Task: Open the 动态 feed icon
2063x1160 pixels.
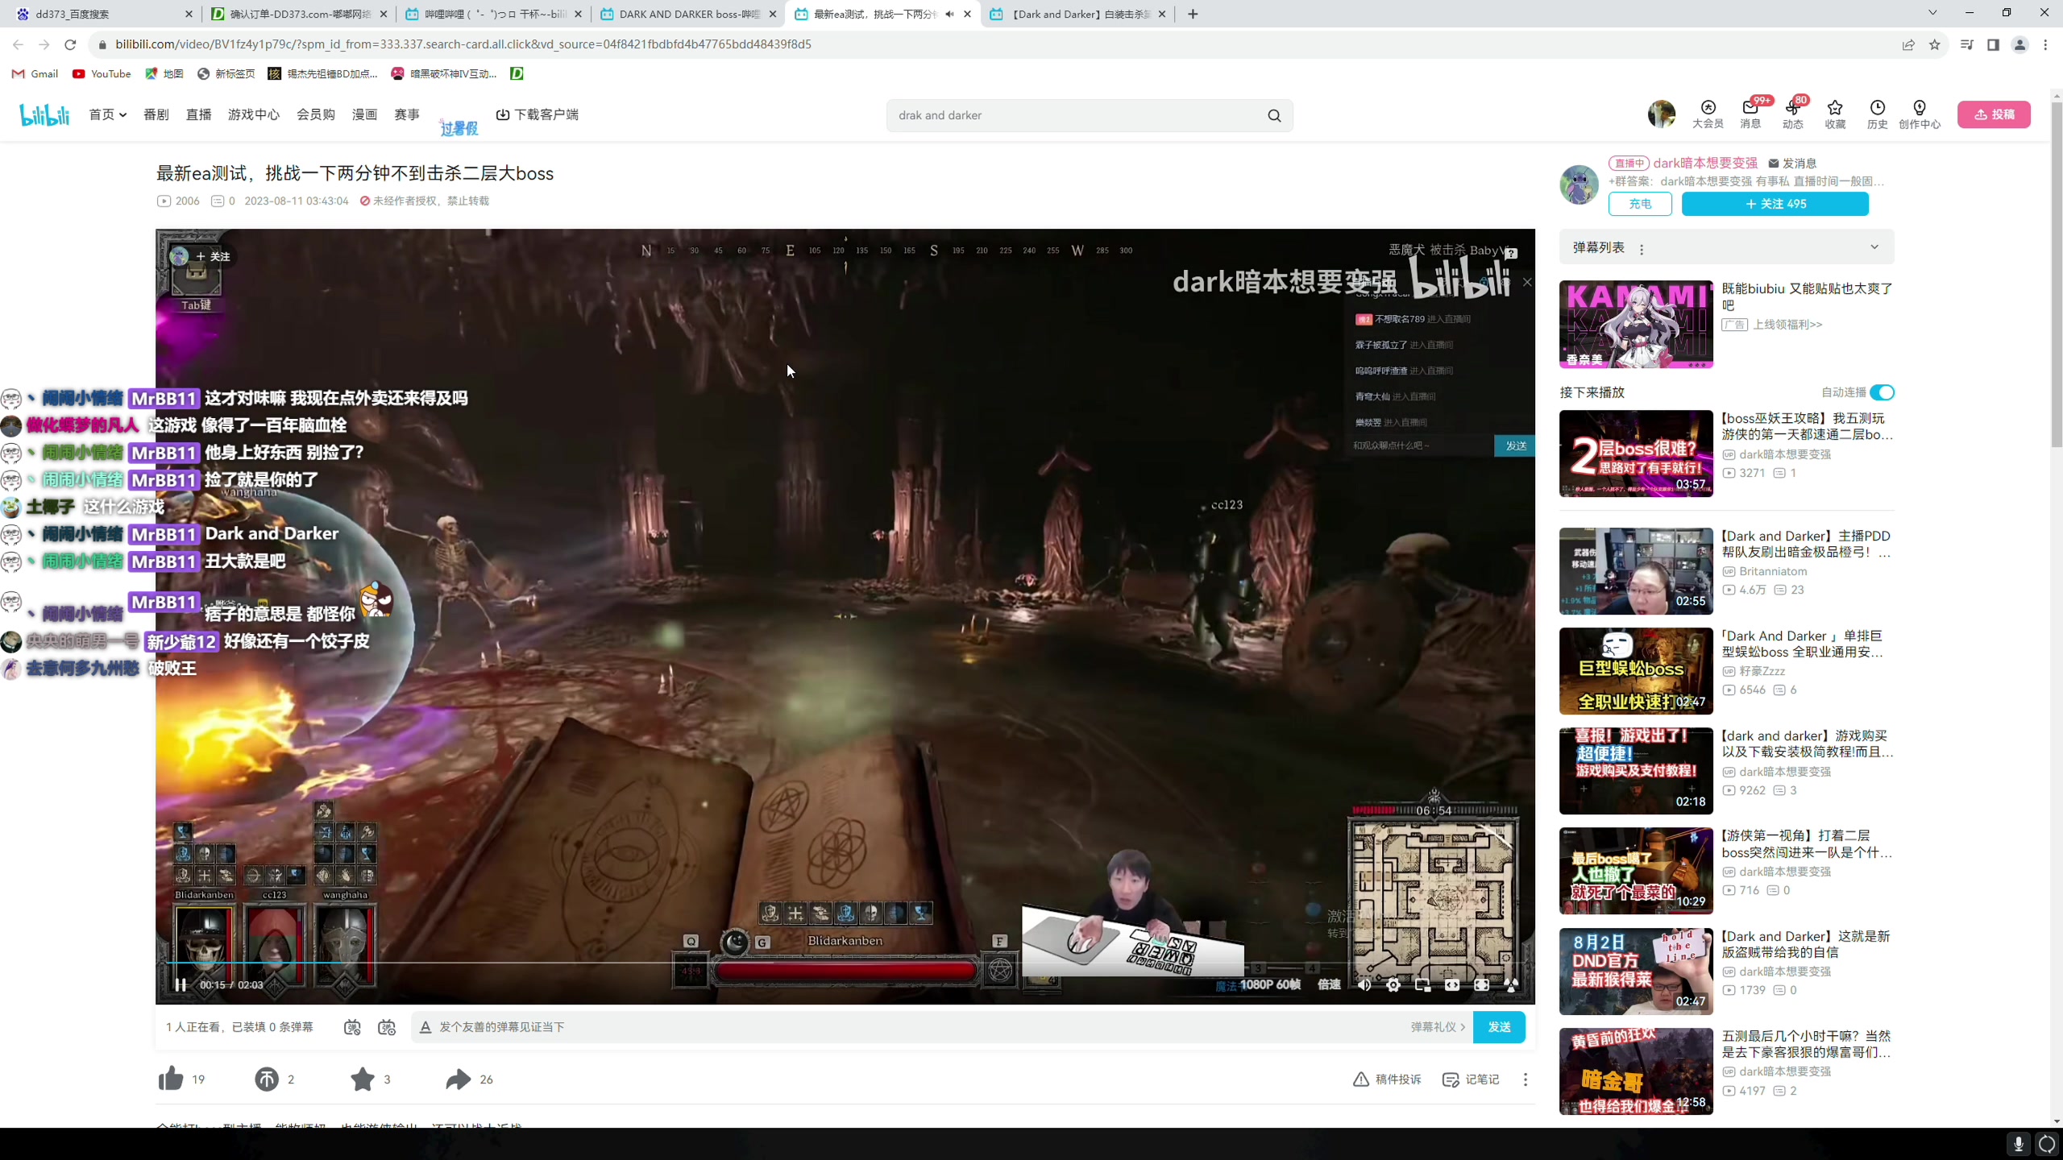Action: pyautogui.click(x=1793, y=114)
